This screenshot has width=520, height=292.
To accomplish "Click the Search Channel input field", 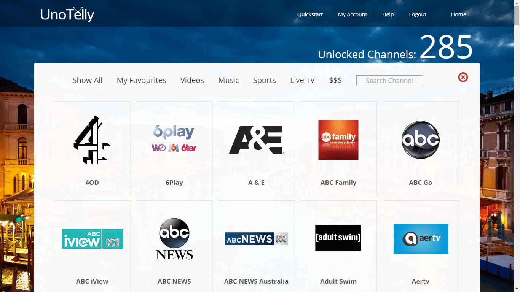I will pyautogui.click(x=389, y=81).
